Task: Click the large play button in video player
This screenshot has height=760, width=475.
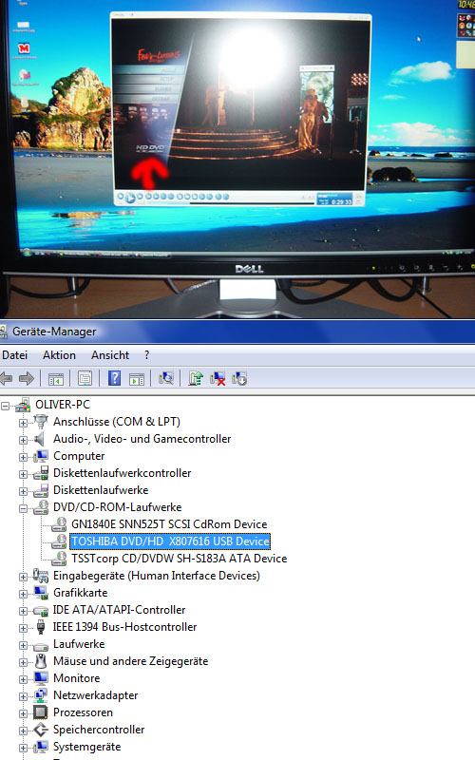Action: tap(130, 198)
